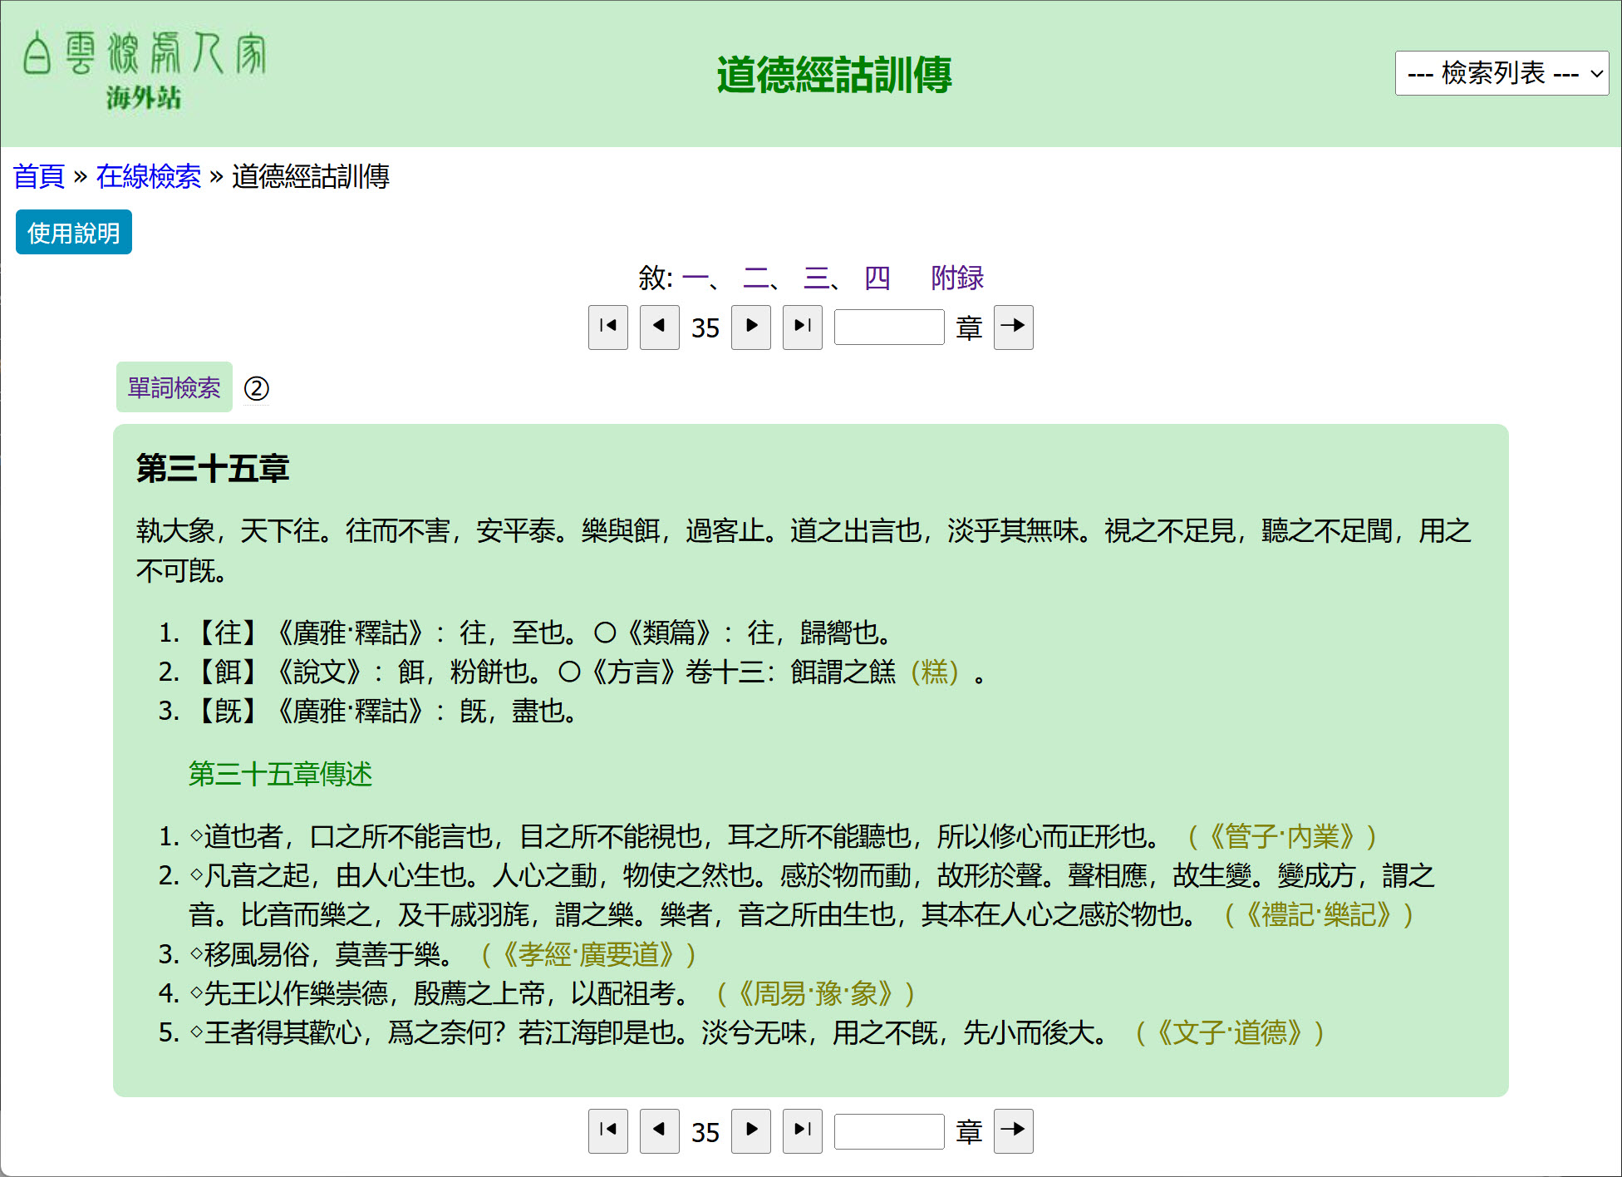
Task: Open the 在線檢索 breadcrumb link
Action: pos(148,176)
